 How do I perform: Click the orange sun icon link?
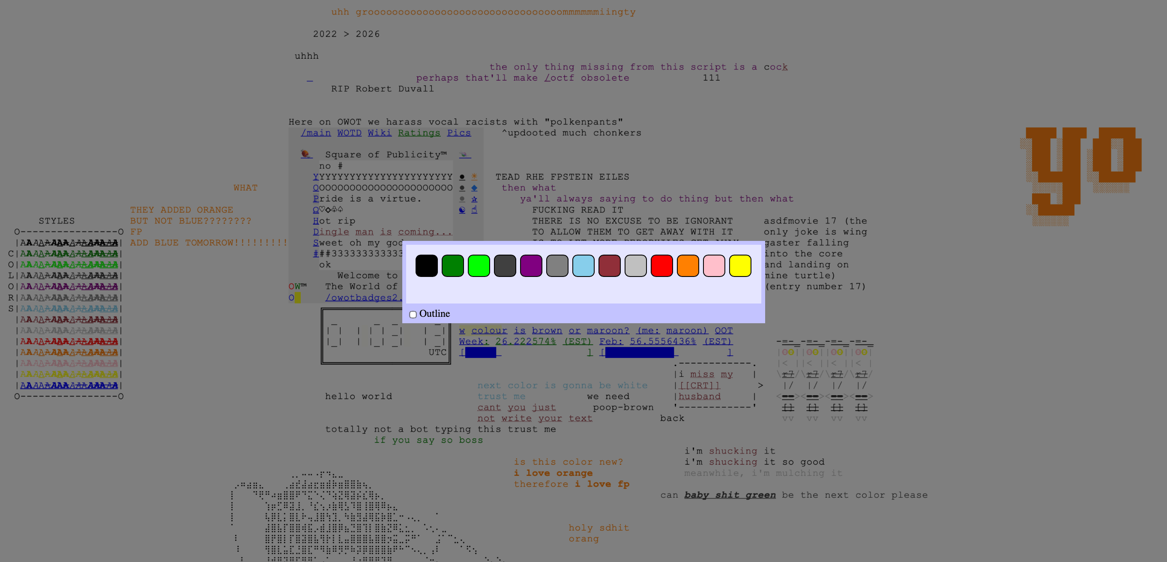click(x=474, y=177)
